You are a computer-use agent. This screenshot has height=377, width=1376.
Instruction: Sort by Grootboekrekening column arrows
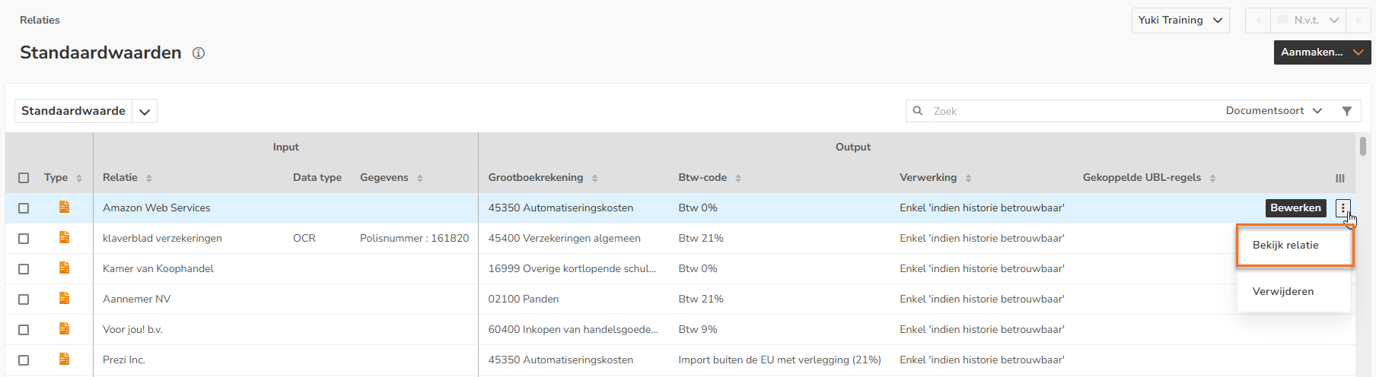pyautogui.click(x=594, y=178)
